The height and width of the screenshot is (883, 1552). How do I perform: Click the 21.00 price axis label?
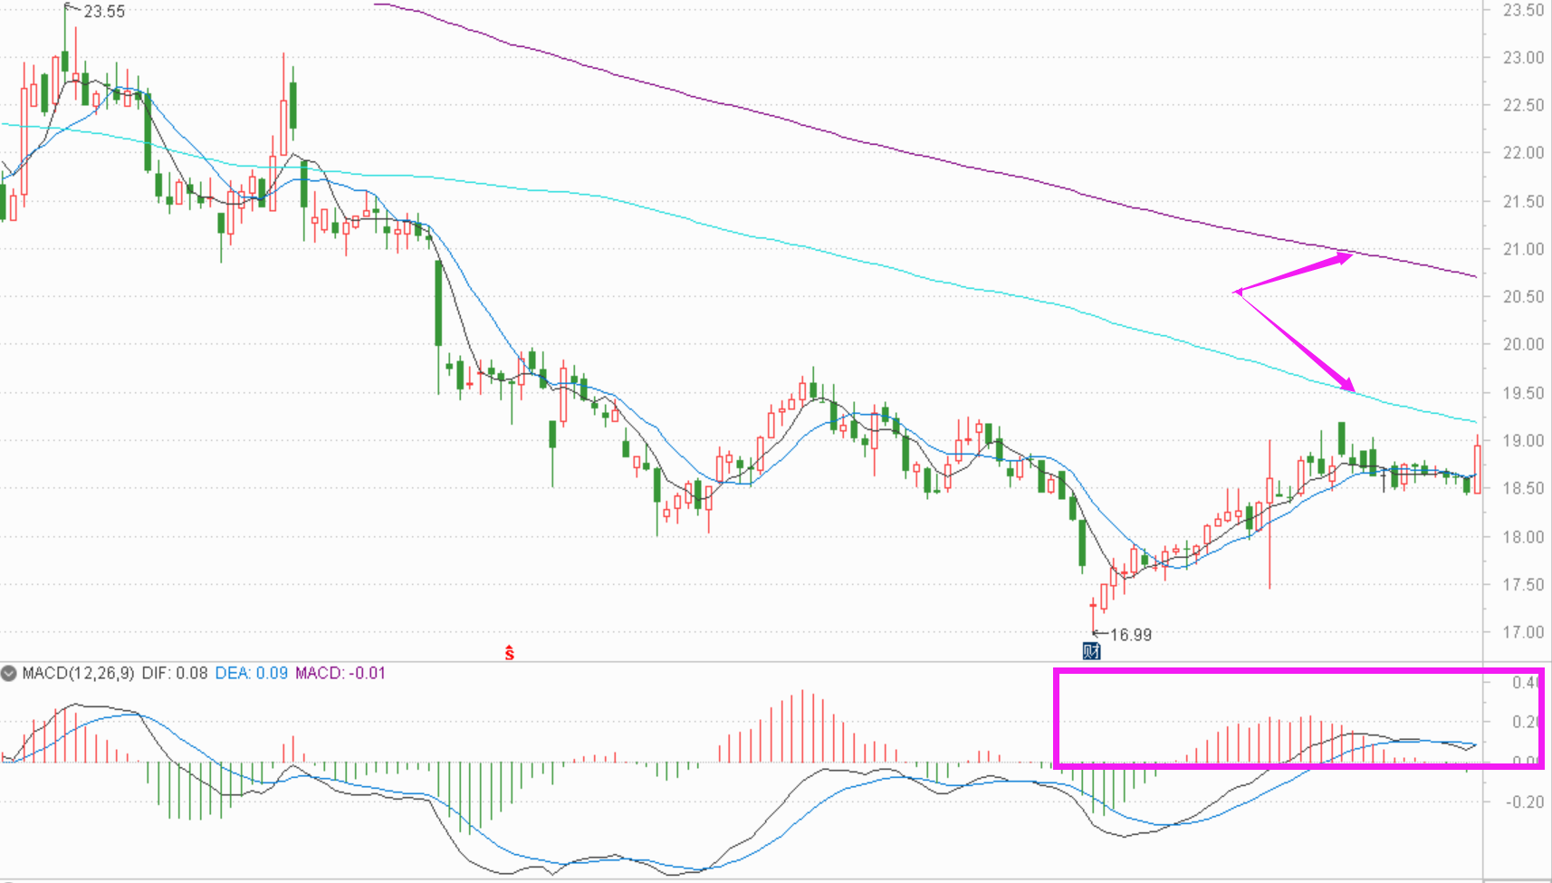coord(1523,249)
